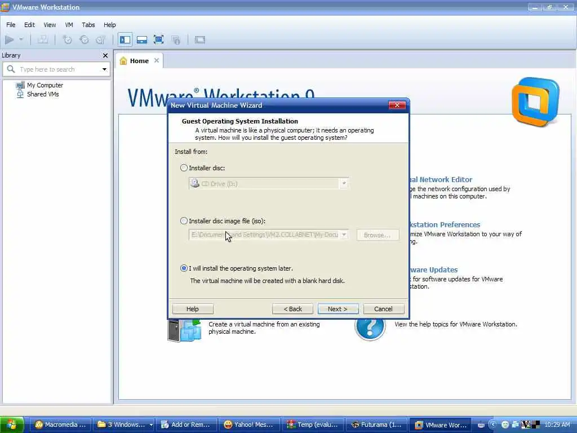The image size is (577, 433).
Task: Open the Tabs menu
Action: pyautogui.click(x=88, y=25)
